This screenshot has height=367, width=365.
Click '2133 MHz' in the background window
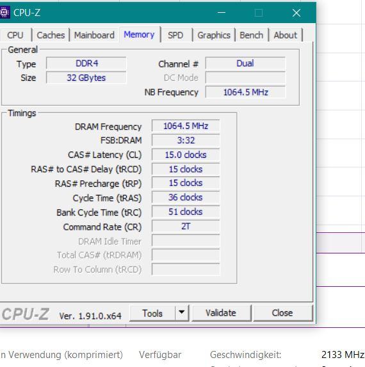(343, 355)
